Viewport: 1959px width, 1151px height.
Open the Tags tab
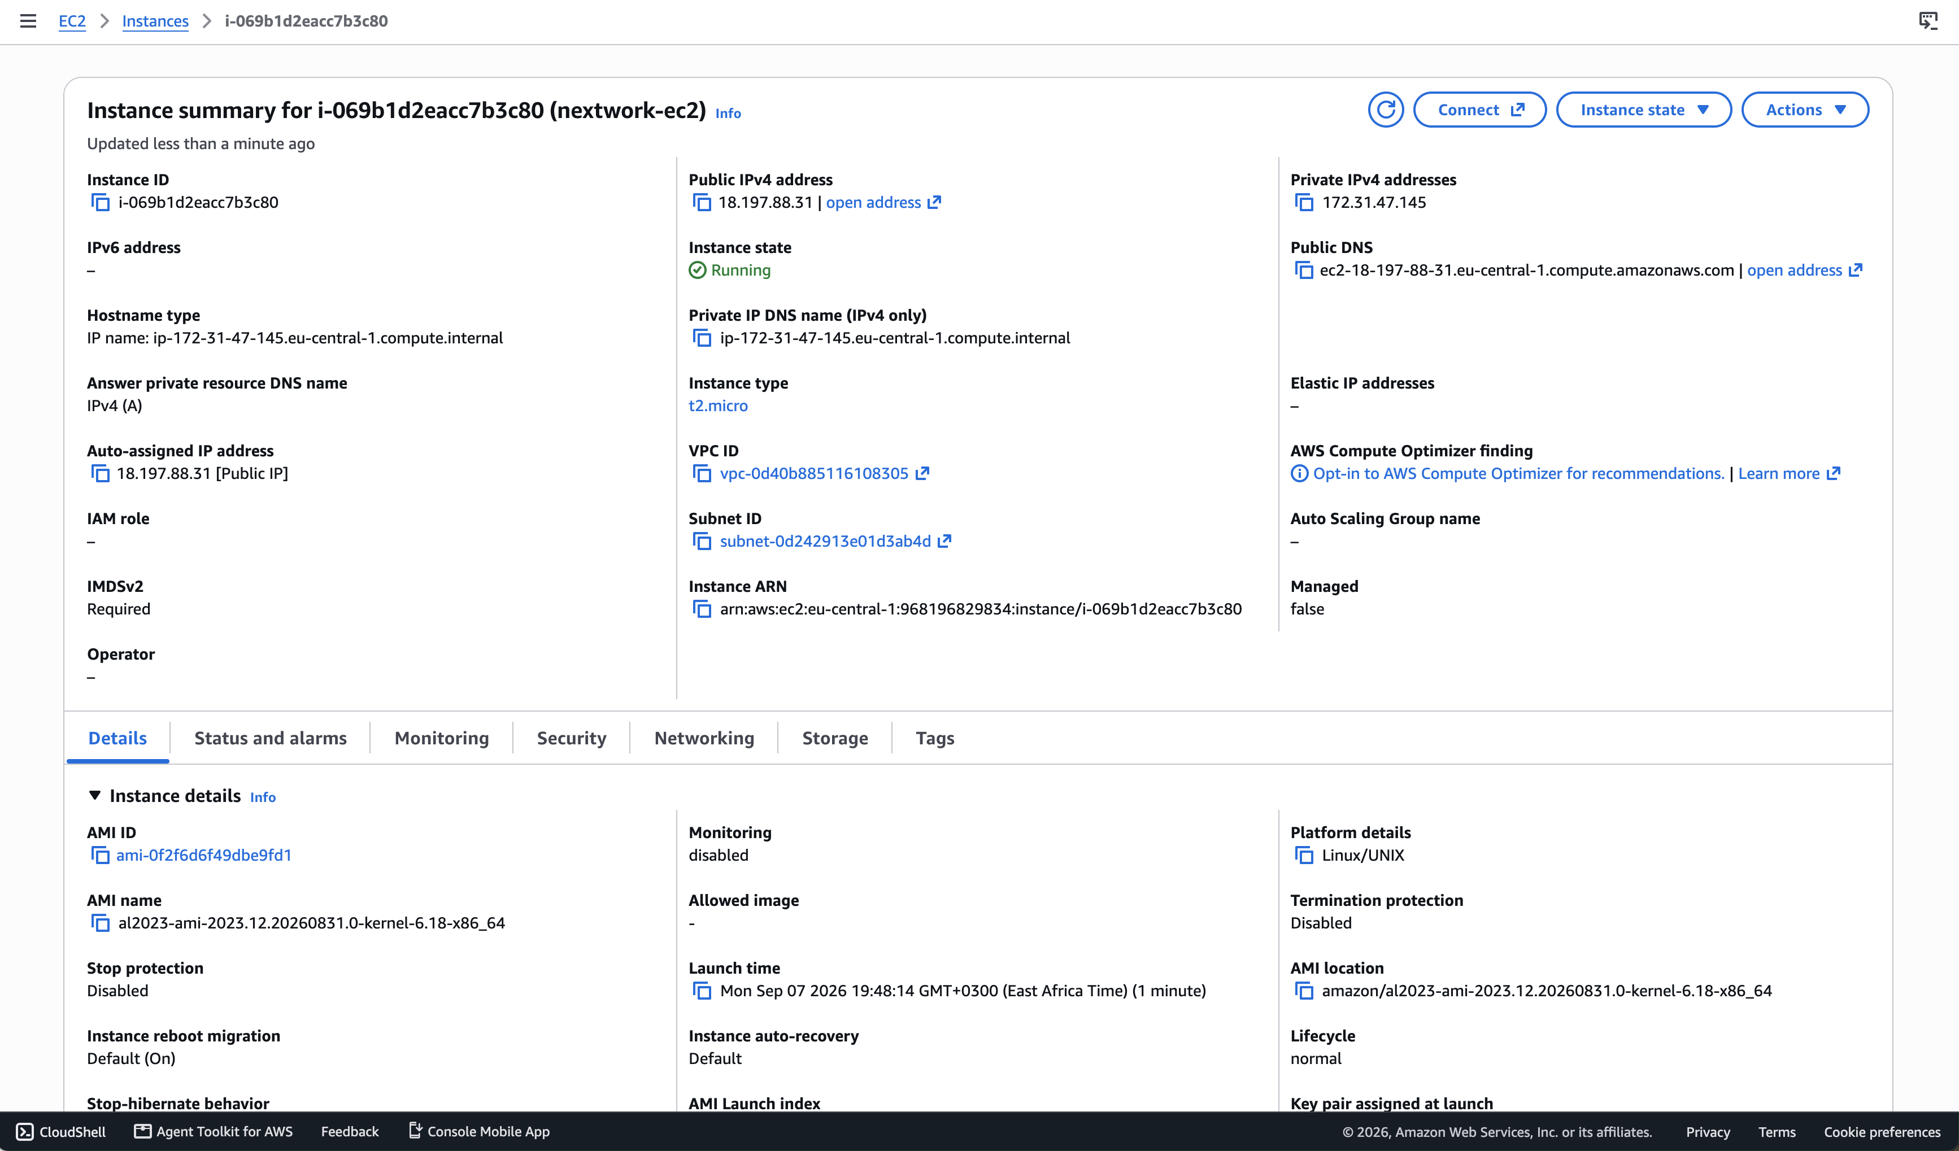point(934,738)
